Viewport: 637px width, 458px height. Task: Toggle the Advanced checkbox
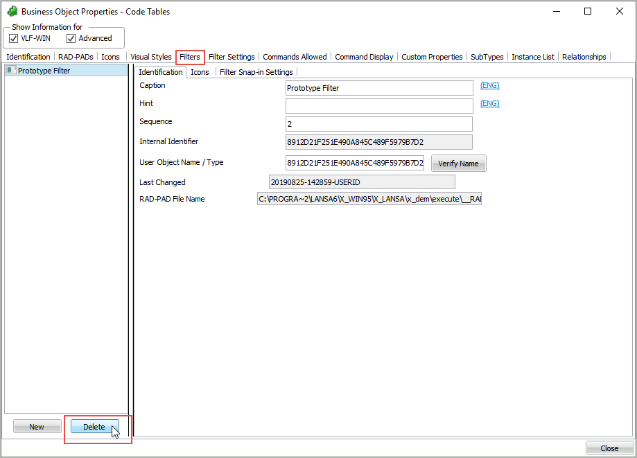71,38
